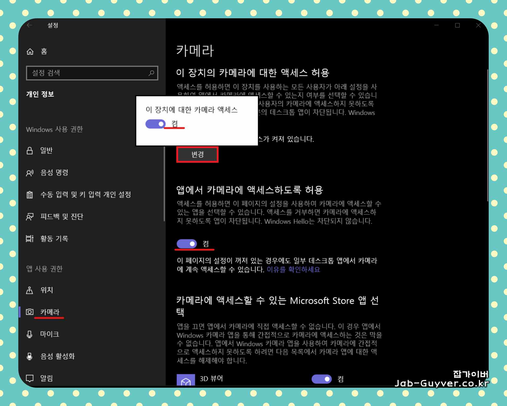Viewport: 507px width, 406px height.
Task: Click the notifications speech bubble icon
Action: (x=30, y=378)
